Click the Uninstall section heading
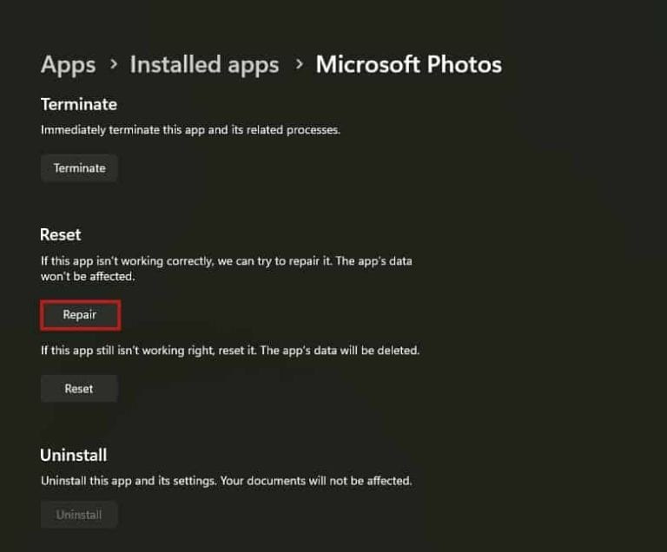The height and width of the screenshot is (552, 667). [x=74, y=455]
